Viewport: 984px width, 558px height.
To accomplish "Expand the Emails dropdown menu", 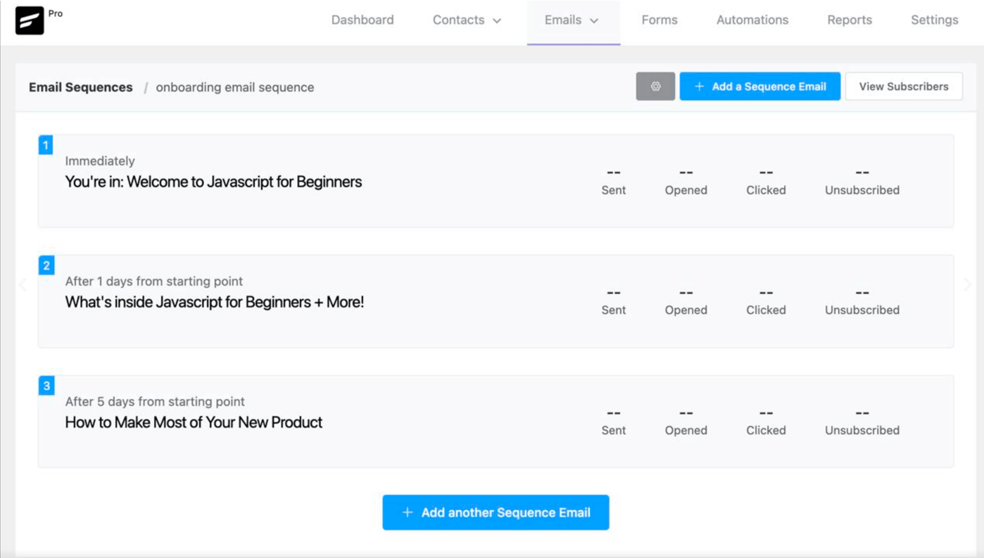I will point(572,20).
